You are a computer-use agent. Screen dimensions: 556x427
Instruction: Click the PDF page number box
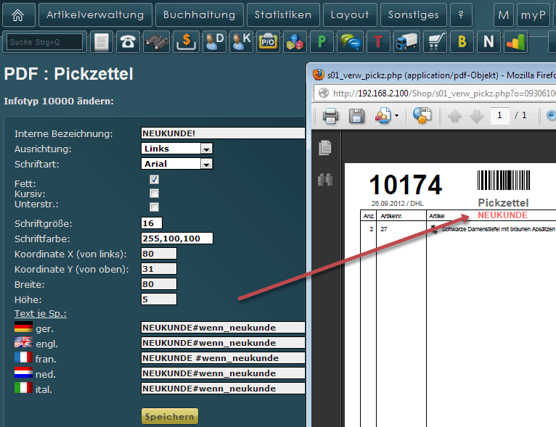[x=499, y=115]
